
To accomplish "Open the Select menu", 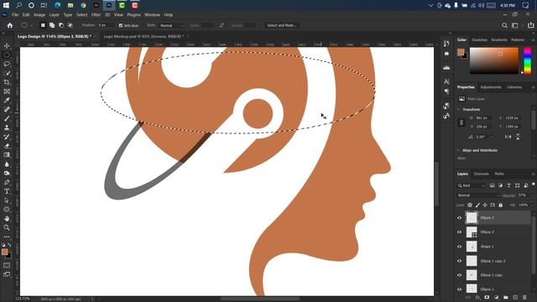I will click(81, 15).
